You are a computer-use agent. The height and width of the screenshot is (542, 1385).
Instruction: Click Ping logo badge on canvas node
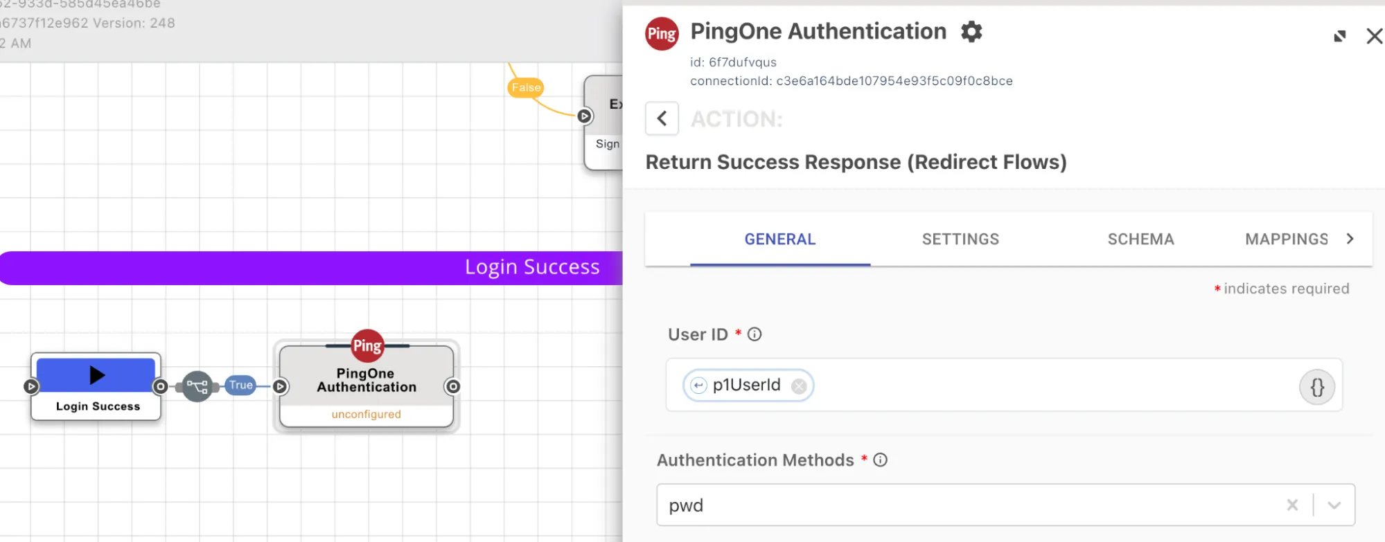[367, 345]
